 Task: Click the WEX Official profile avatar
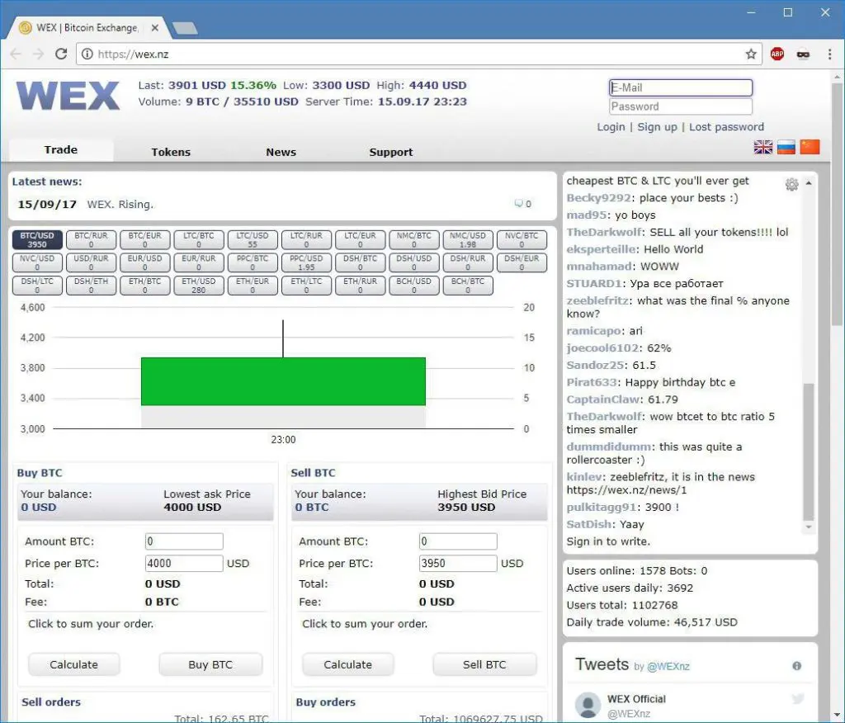[588, 705]
